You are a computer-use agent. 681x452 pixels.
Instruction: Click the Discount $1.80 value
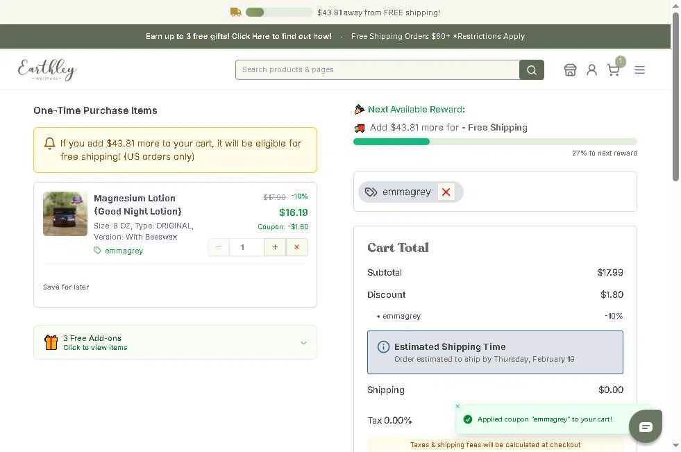click(x=612, y=294)
